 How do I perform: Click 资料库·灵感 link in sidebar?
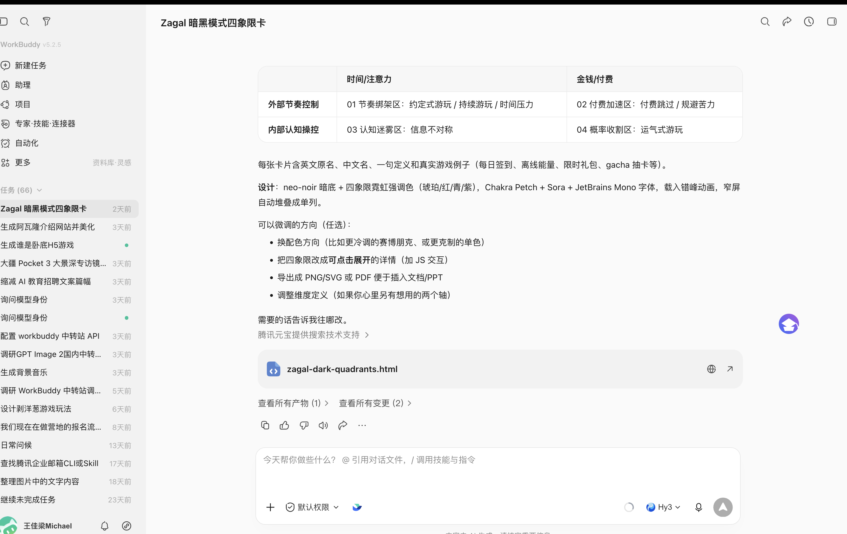[x=112, y=163]
